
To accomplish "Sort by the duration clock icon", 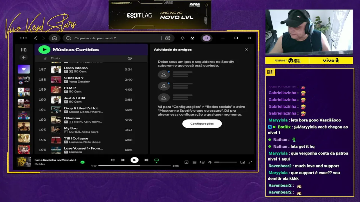I will coord(130,58).
